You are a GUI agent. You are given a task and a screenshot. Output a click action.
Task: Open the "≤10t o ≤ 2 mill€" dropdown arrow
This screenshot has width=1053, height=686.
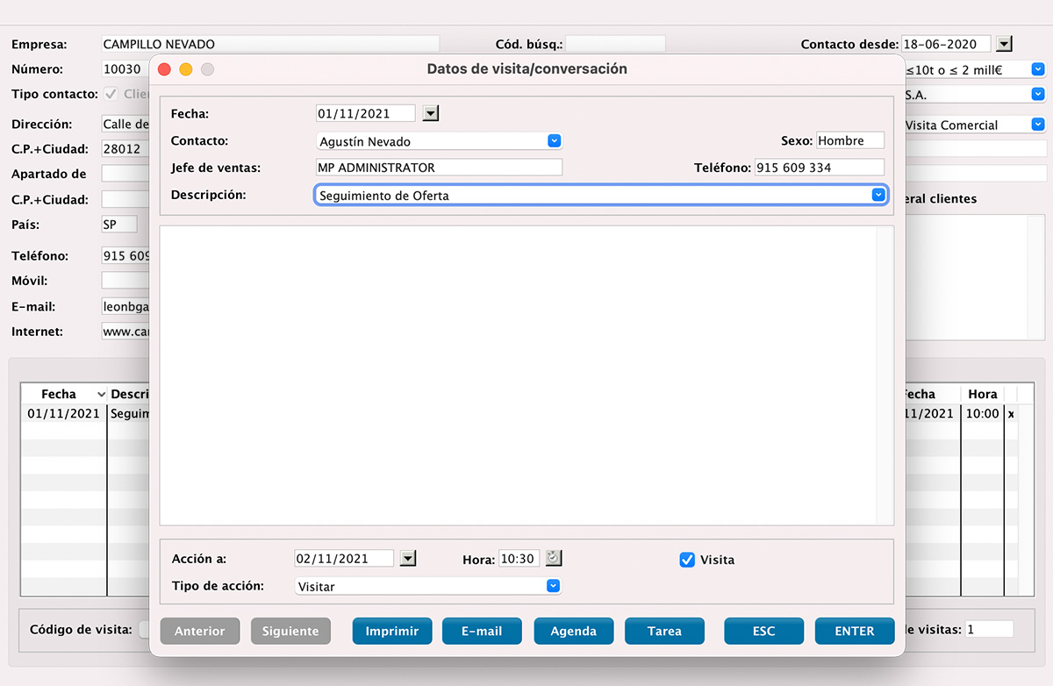click(x=1038, y=68)
